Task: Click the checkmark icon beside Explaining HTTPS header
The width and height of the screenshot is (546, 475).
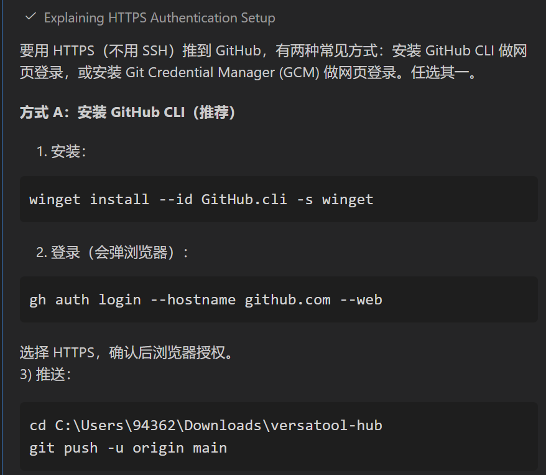Action: click(30, 17)
